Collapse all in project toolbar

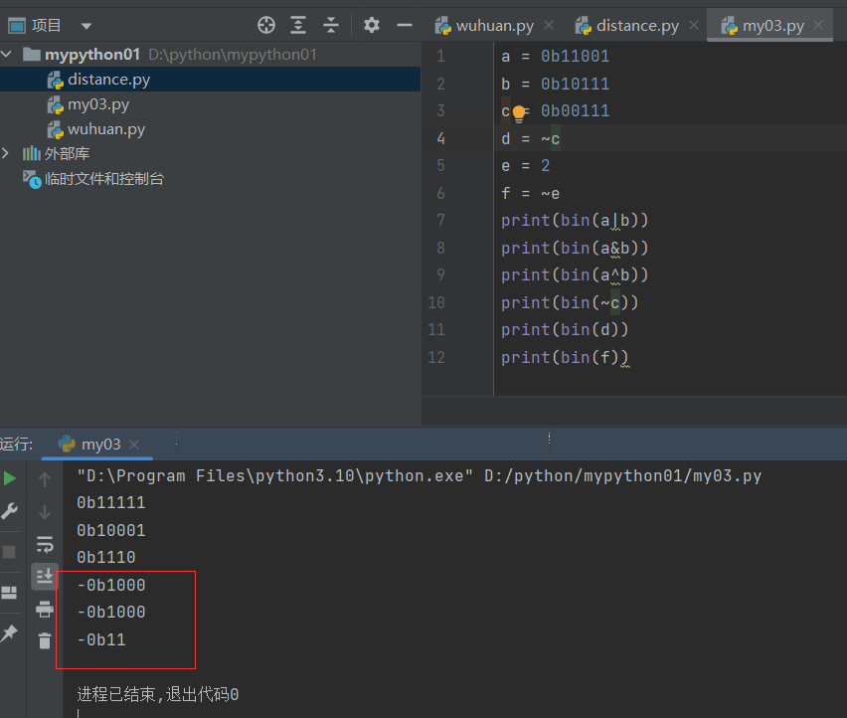(x=331, y=25)
